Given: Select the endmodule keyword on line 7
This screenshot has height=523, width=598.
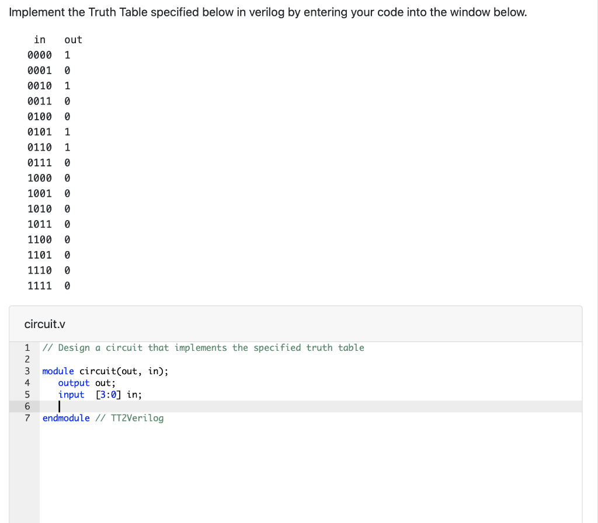Looking at the screenshot, I should coord(66,418).
